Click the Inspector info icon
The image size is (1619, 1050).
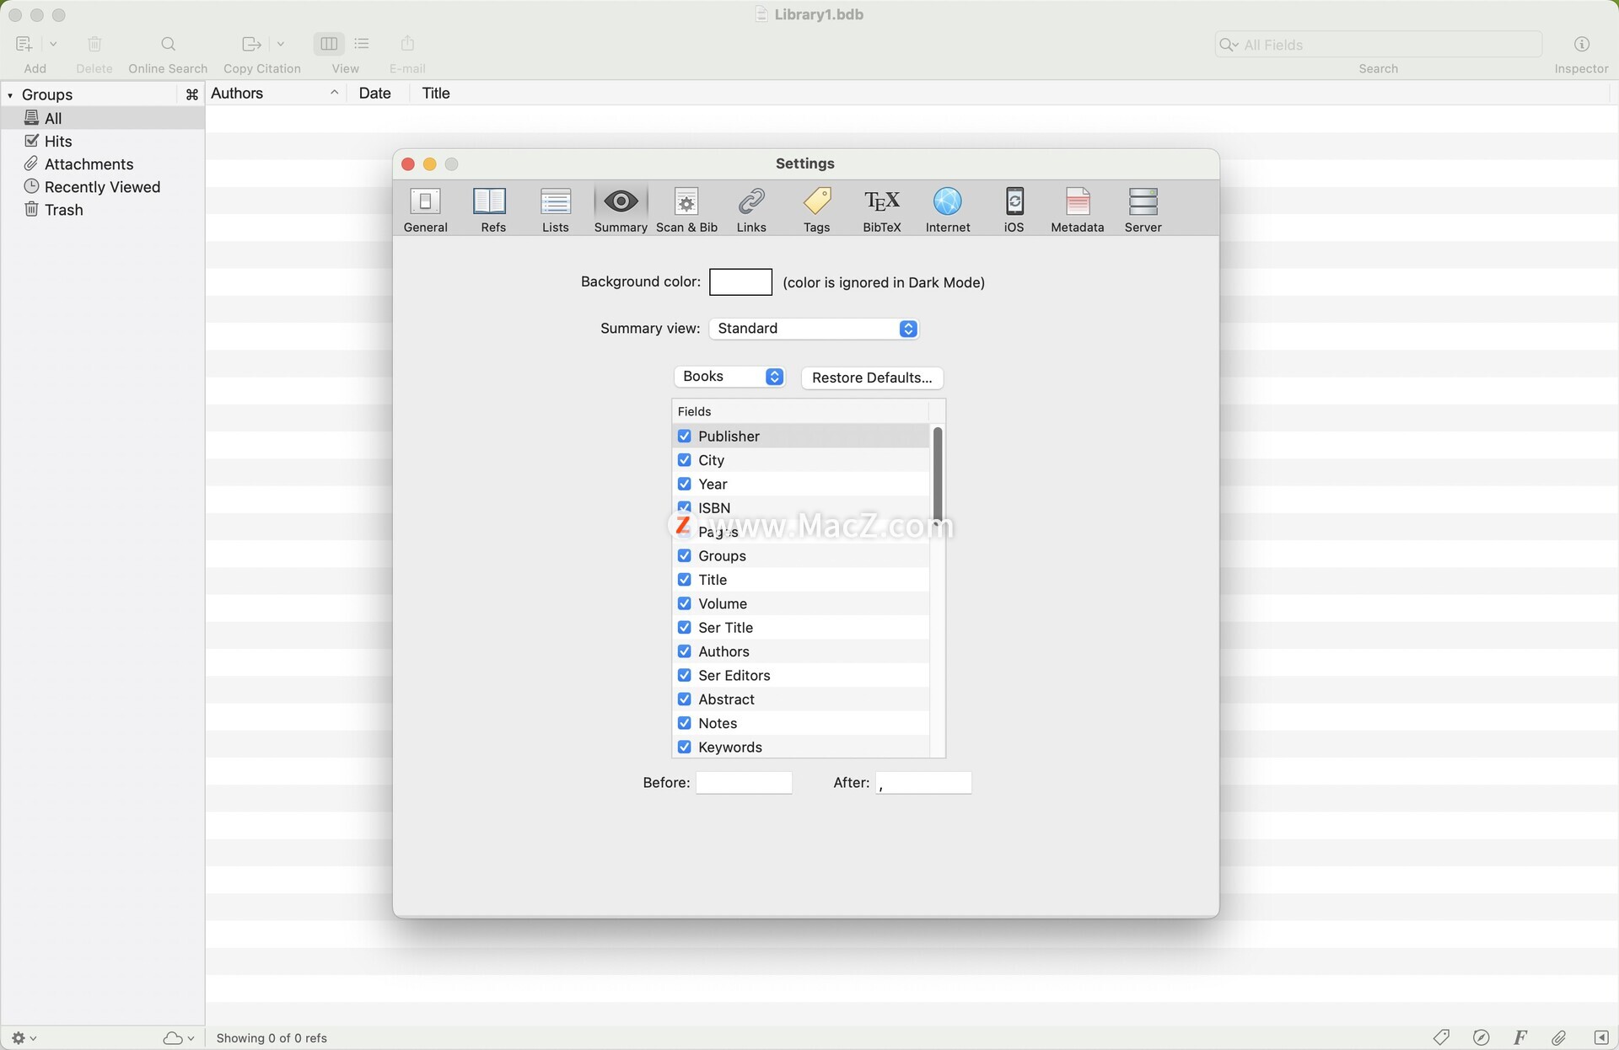click(x=1581, y=44)
